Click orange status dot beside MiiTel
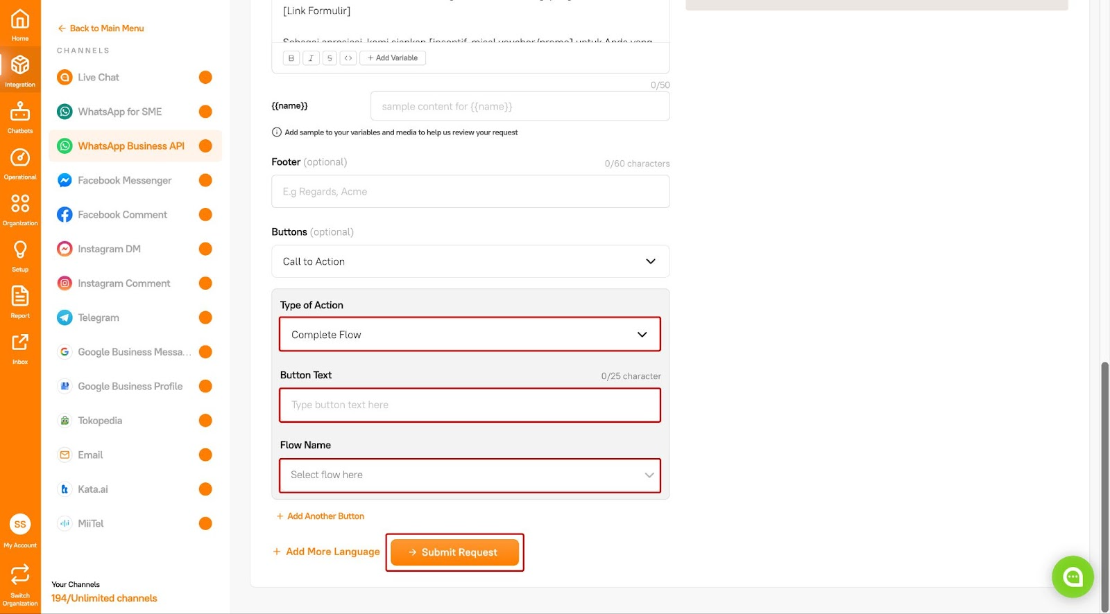This screenshot has height=614, width=1110. pyautogui.click(x=205, y=523)
